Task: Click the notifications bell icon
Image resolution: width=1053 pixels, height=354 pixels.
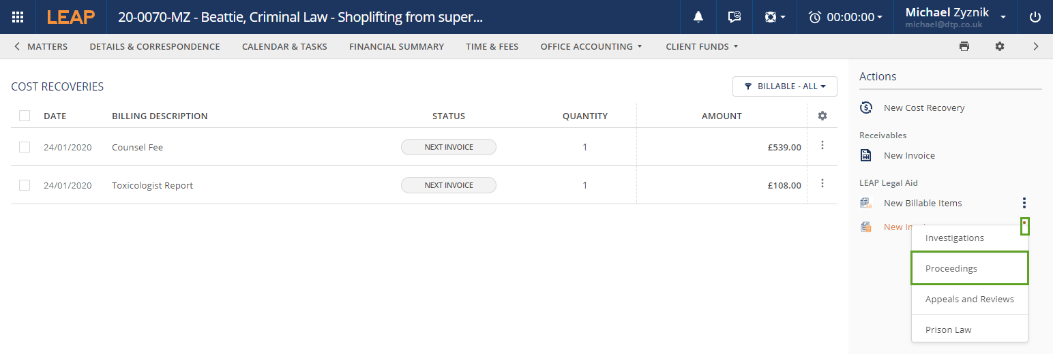Action: (698, 17)
